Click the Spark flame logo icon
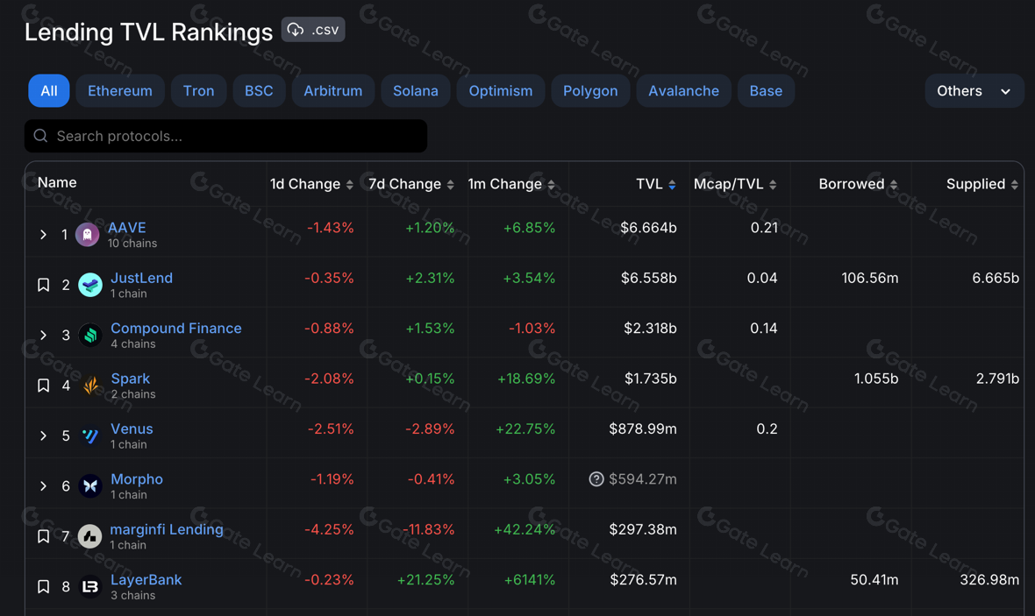Image resolution: width=1035 pixels, height=616 pixels. click(90, 386)
